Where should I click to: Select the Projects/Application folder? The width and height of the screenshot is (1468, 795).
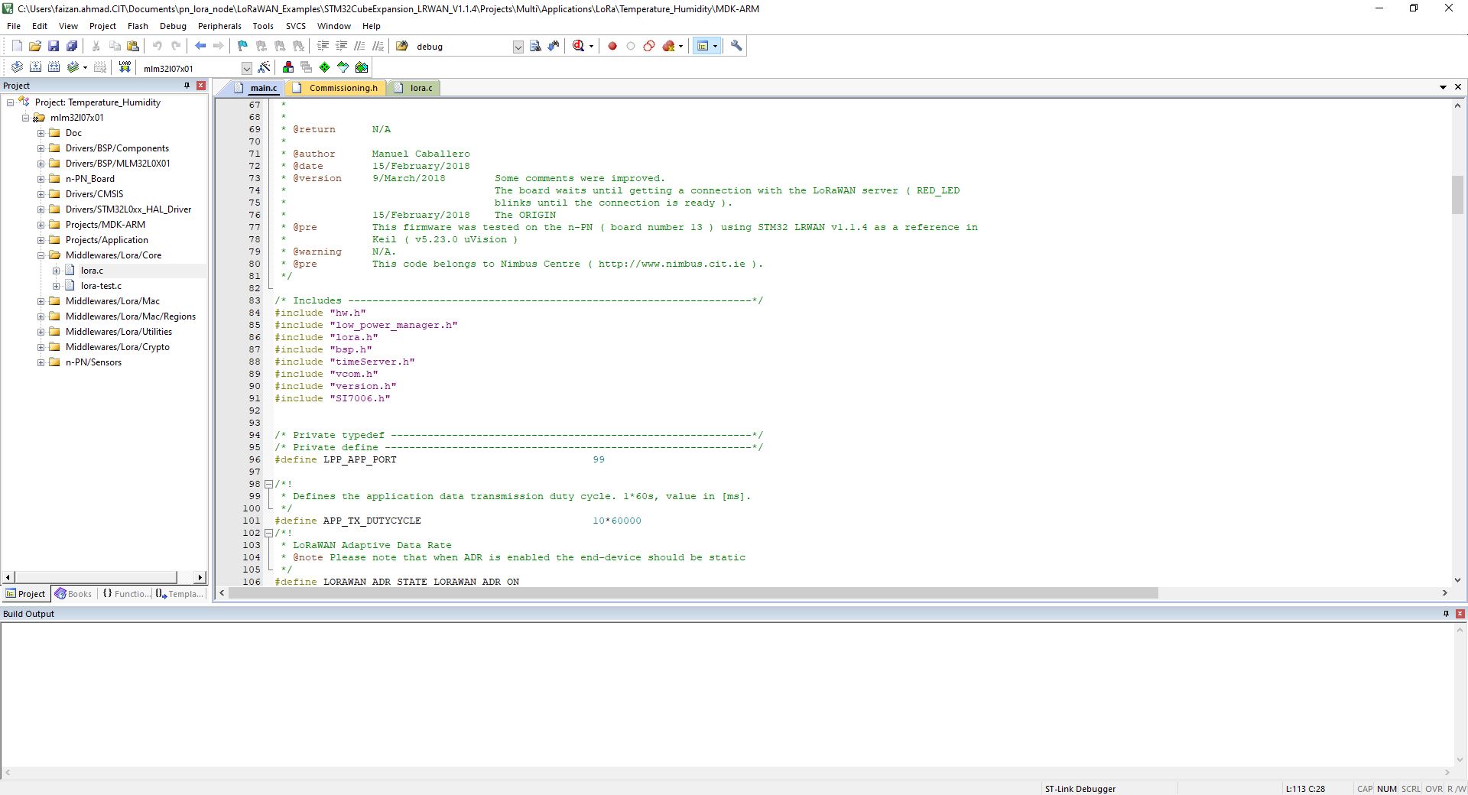(107, 240)
